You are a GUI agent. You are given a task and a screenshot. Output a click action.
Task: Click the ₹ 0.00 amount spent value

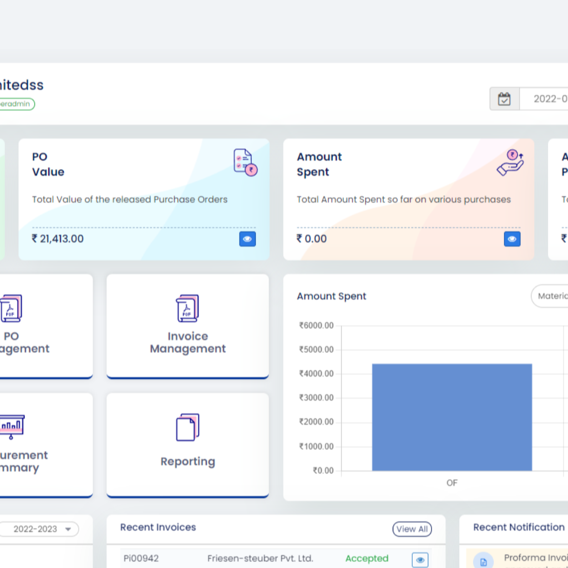pos(312,239)
